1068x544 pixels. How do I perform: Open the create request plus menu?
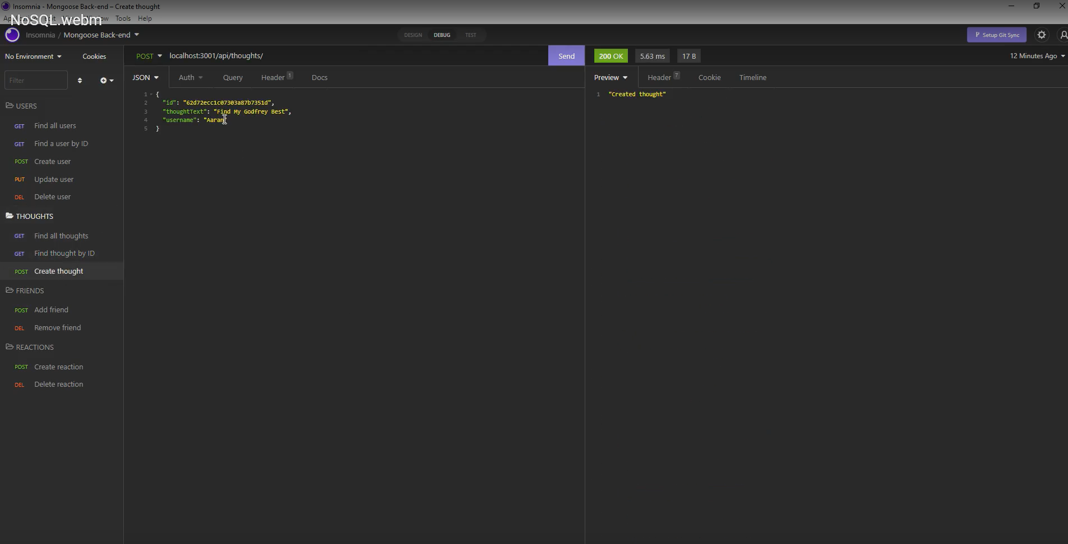[107, 81]
